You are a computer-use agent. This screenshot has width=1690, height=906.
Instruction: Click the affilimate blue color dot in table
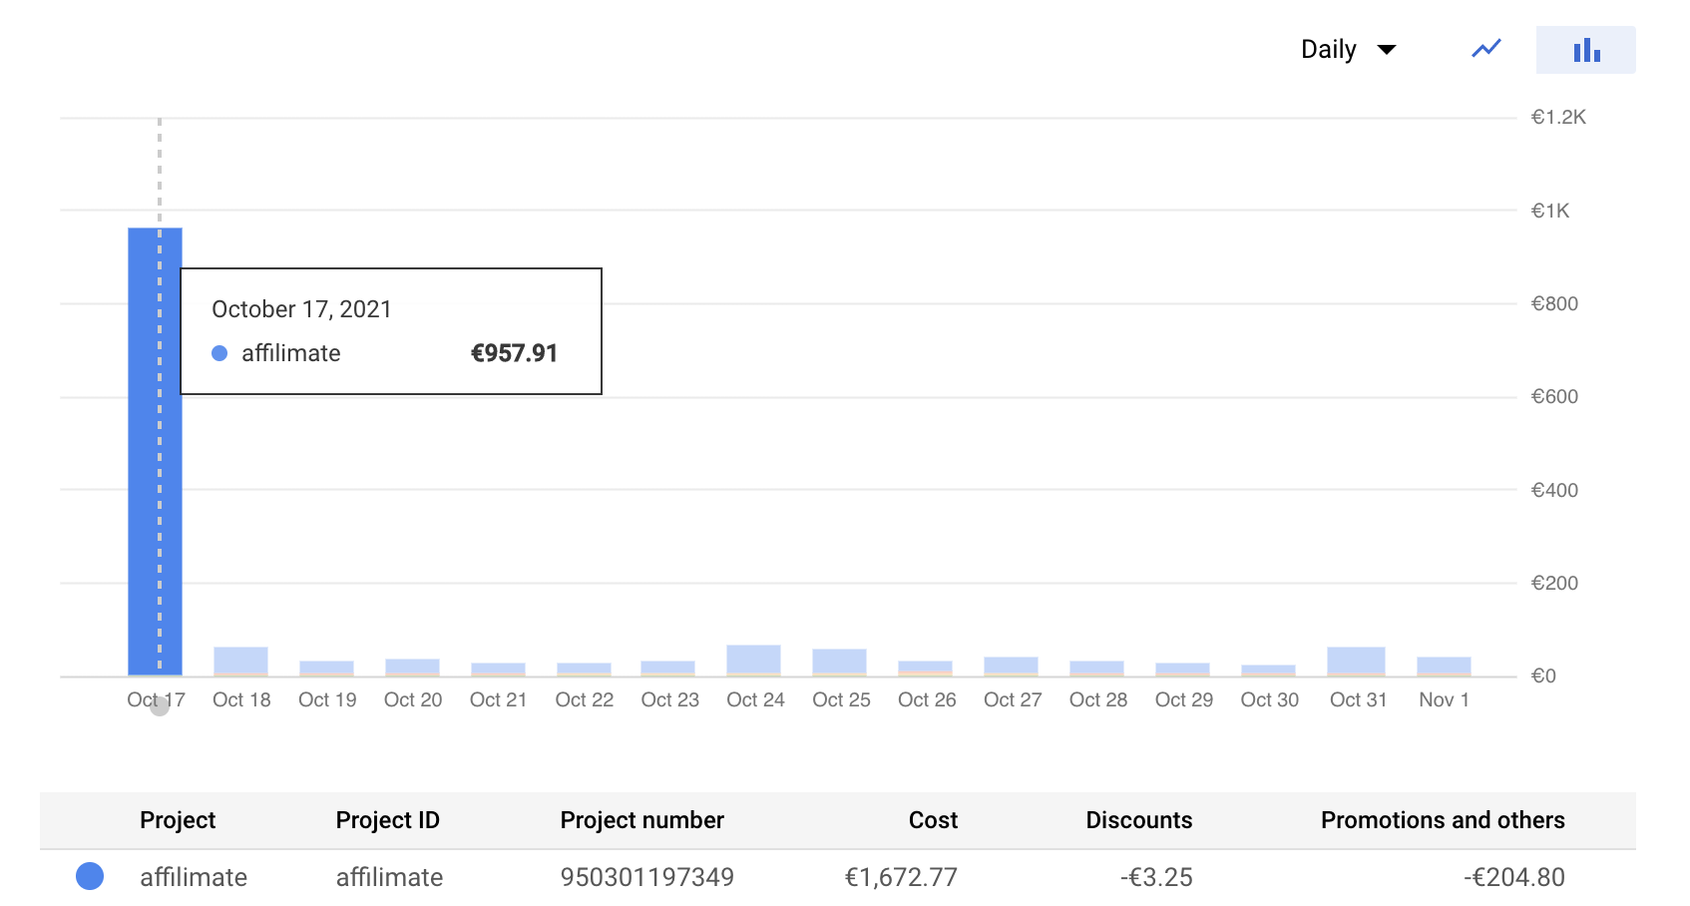point(90,876)
